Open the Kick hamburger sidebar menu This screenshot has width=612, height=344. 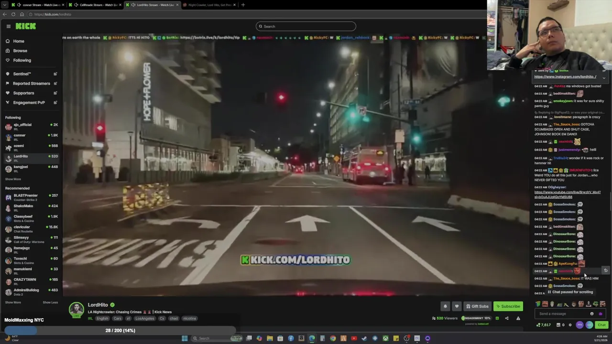[x=8, y=26]
